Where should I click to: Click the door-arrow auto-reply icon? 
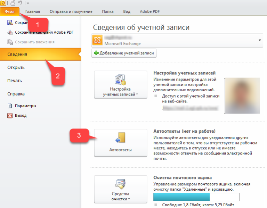(x=120, y=138)
